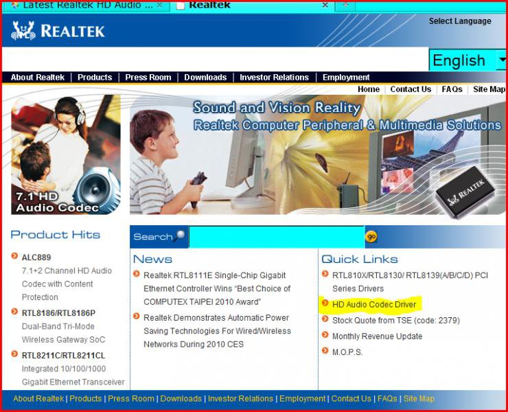The image size is (508, 412).
Task: Click bullet beside Stock Quote from TSE
Action: tap(325, 319)
